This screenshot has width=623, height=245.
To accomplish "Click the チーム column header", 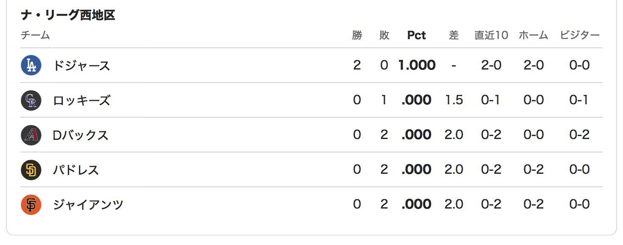I will click(35, 36).
